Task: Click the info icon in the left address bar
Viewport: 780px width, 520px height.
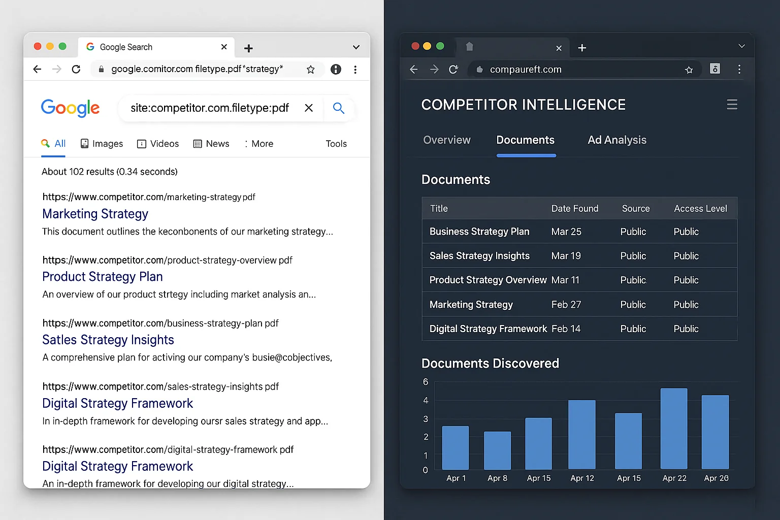Action: click(336, 69)
